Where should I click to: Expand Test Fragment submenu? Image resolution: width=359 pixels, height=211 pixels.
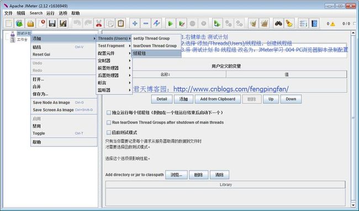[x=114, y=46]
